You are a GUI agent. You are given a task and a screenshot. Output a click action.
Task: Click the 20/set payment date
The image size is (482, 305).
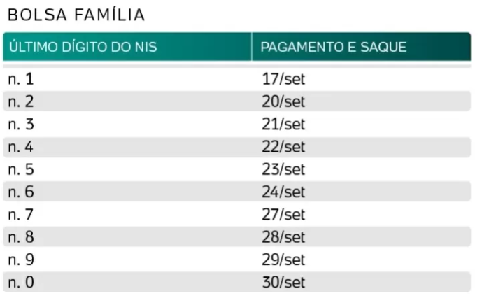coord(283,101)
